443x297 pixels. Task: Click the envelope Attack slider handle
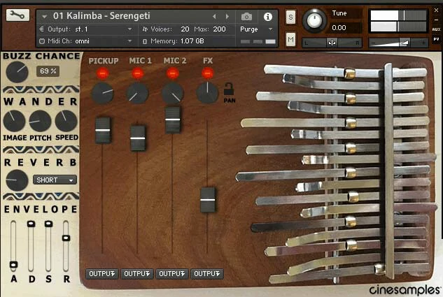point(13,265)
